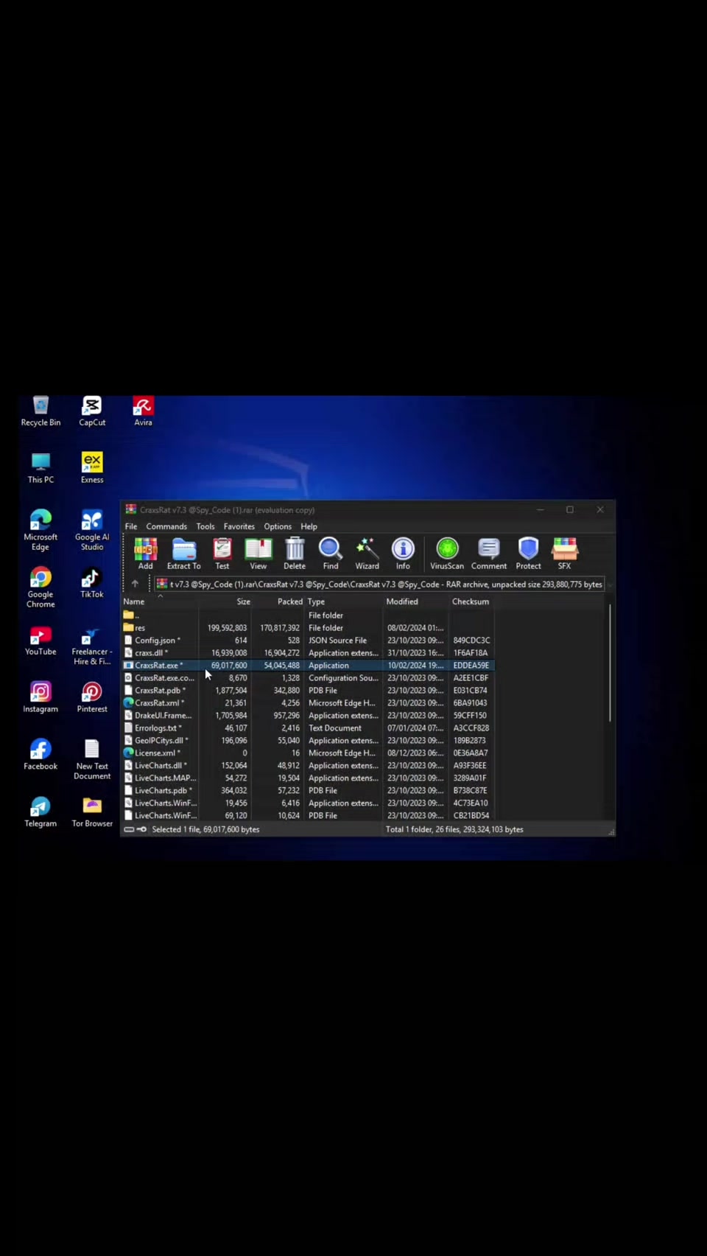Open the Tools menu
This screenshot has height=1256, width=707.
click(x=205, y=526)
